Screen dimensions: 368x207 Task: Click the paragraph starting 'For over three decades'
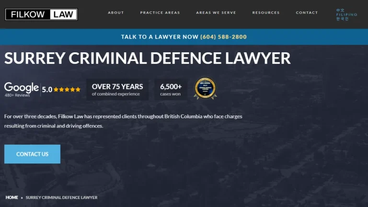pyautogui.click(x=123, y=121)
